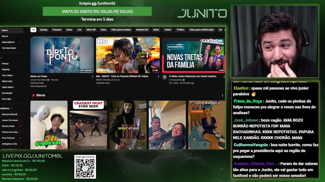Open the three-dot menu for Mix - MGMT video
This screenshot has height=182, width=325.
158,76
